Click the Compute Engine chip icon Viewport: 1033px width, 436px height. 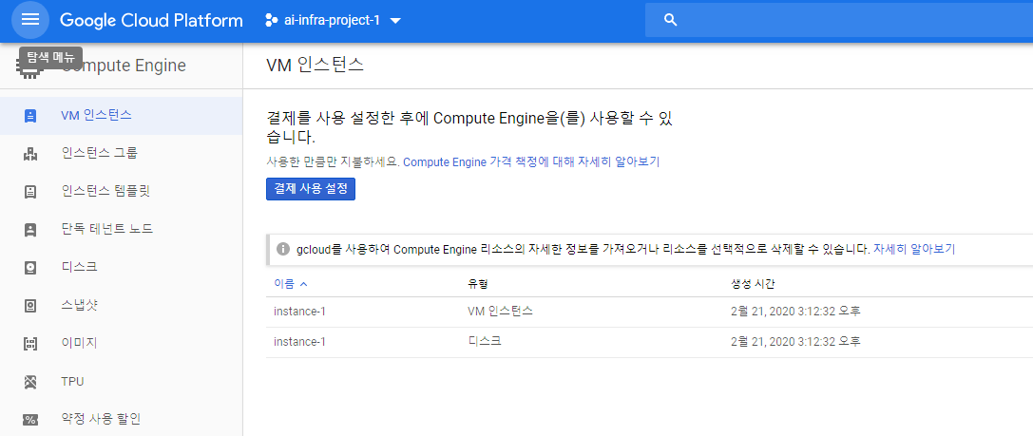click(29, 66)
